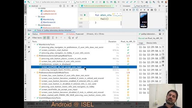Open Build Variants tool window

coord(25,94)
